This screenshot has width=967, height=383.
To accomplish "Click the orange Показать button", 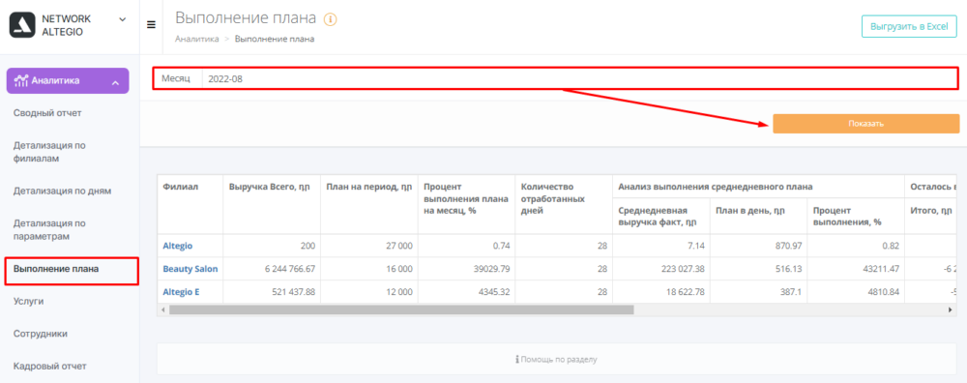I will click(x=865, y=124).
